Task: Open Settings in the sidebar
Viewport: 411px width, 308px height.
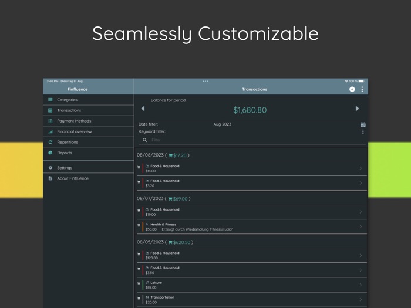Action: point(88,168)
